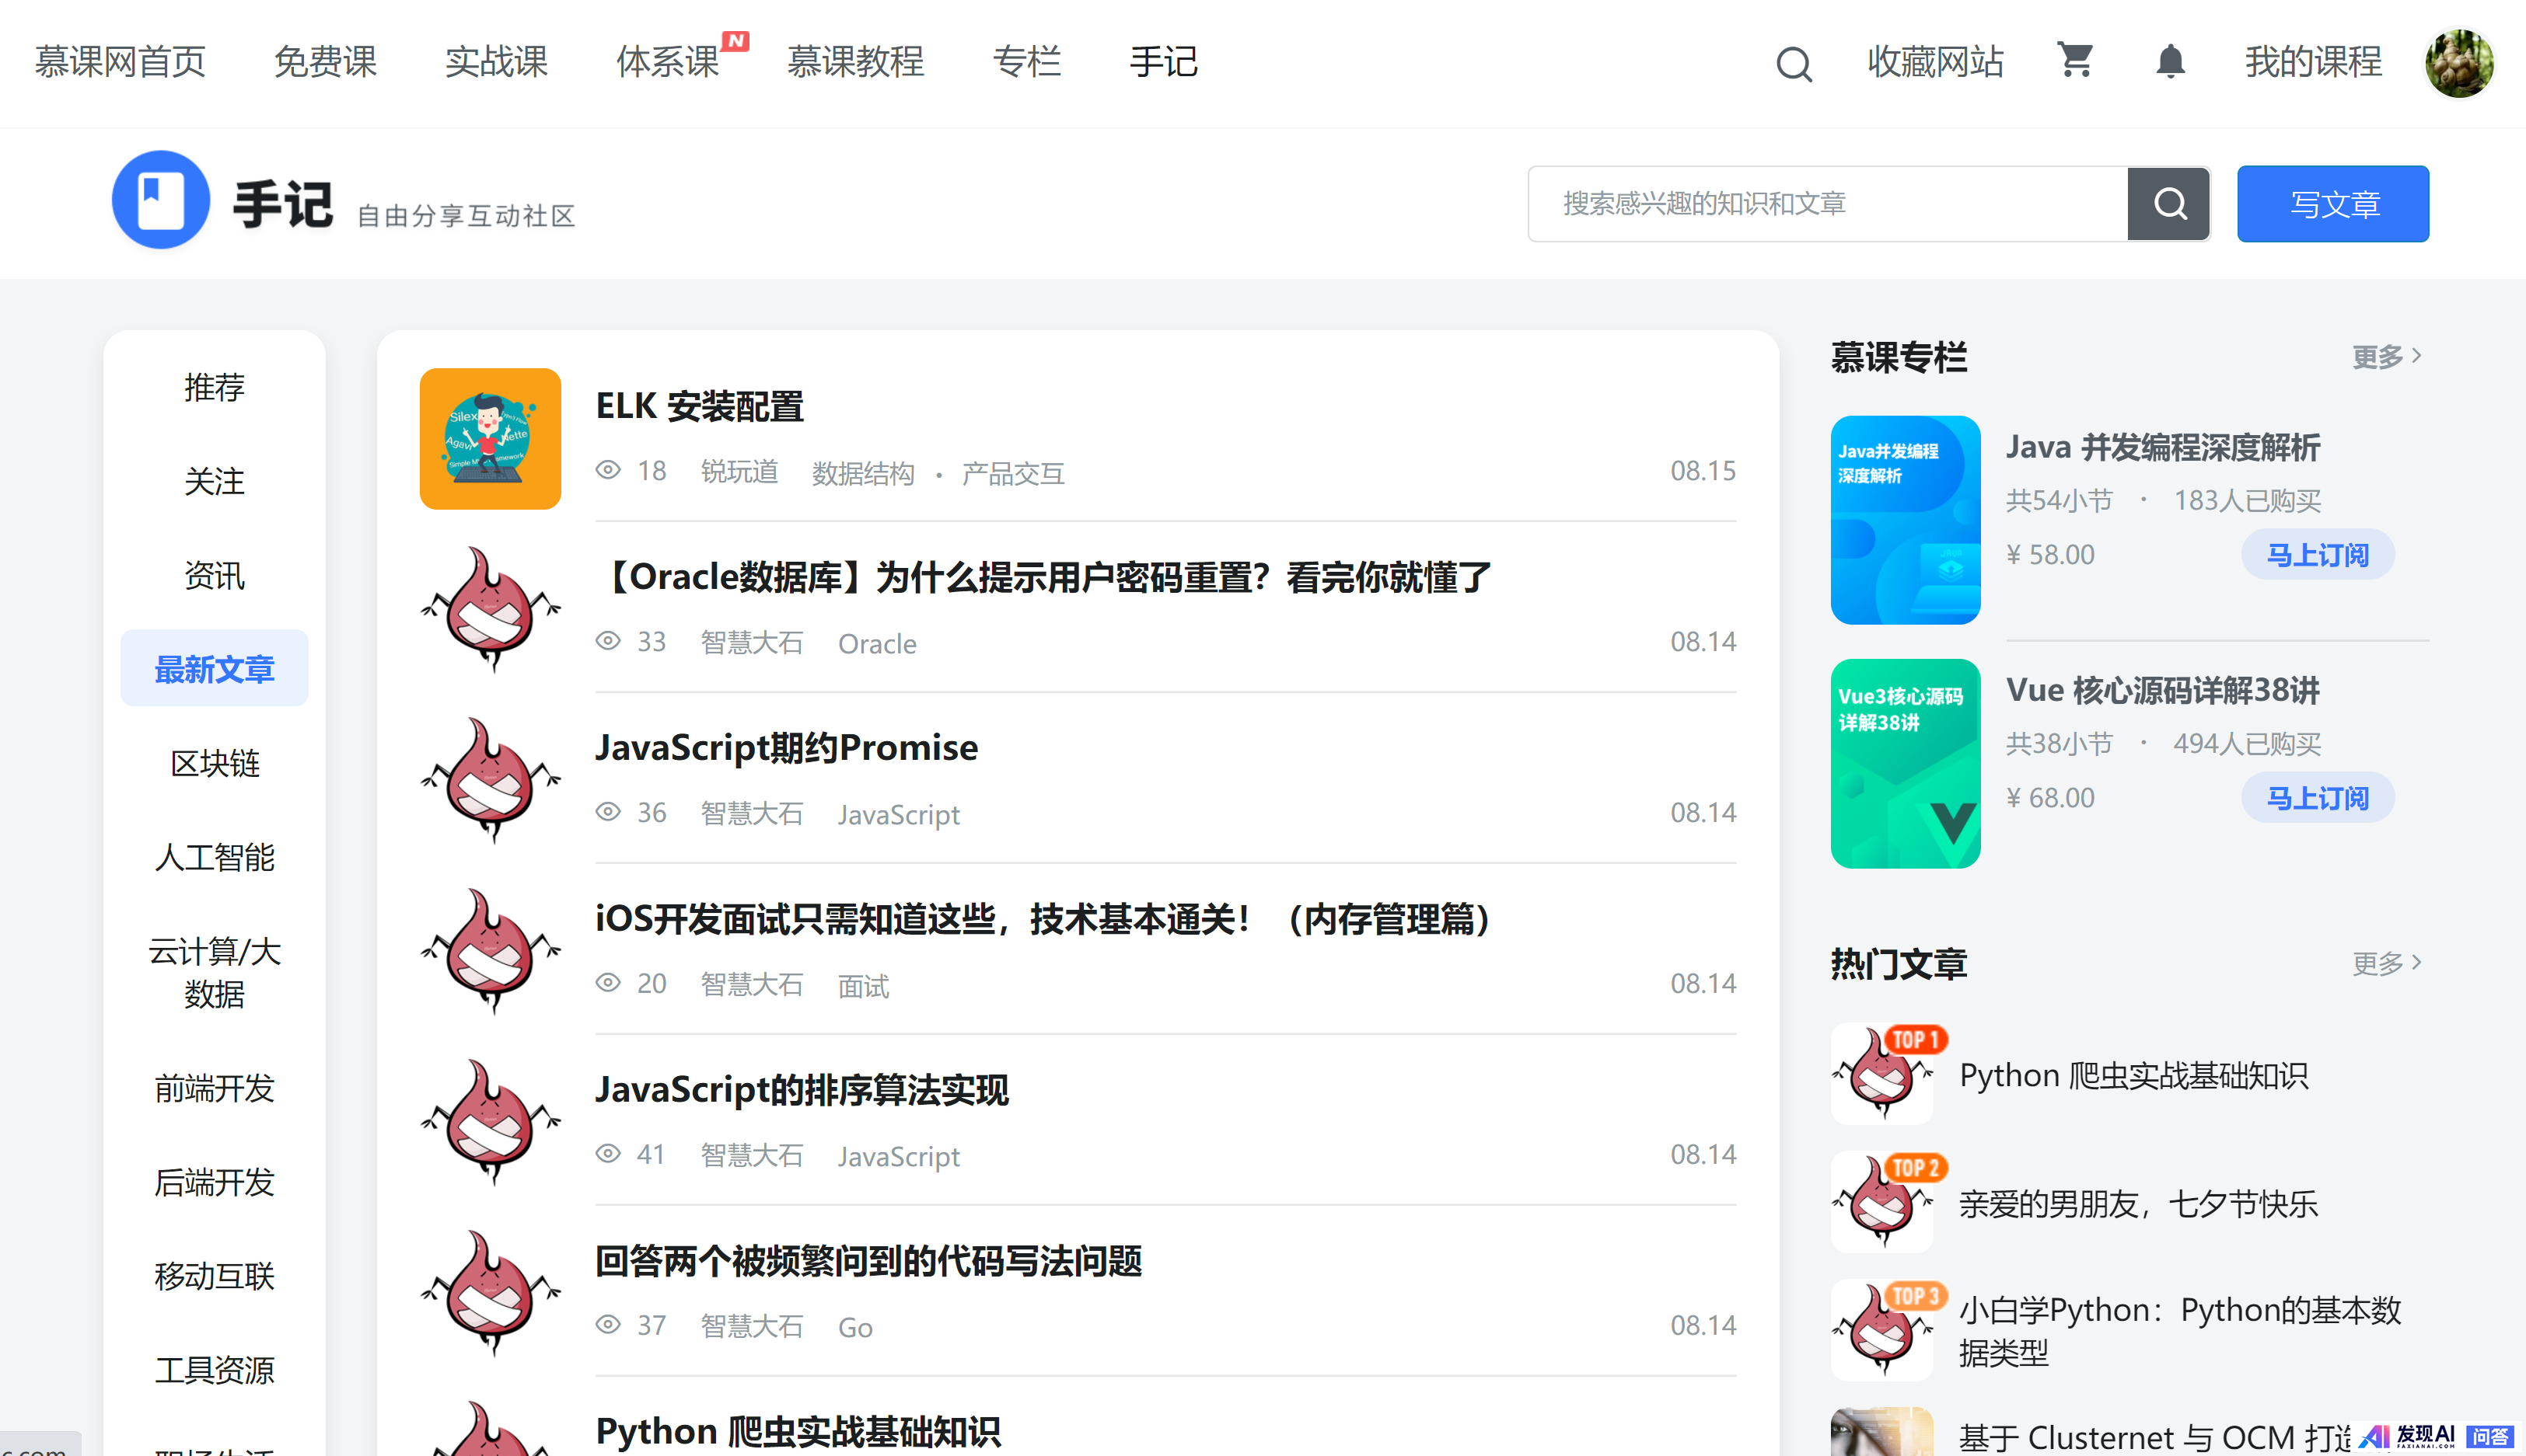
Task: Open the shopping cart icon
Action: [2076, 60]
